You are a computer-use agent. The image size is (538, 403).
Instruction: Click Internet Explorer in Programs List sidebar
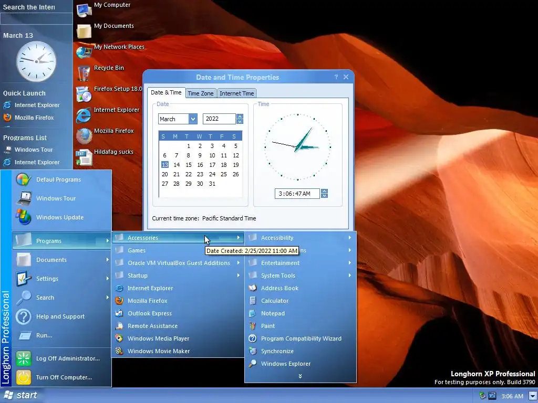coord(31,162)
